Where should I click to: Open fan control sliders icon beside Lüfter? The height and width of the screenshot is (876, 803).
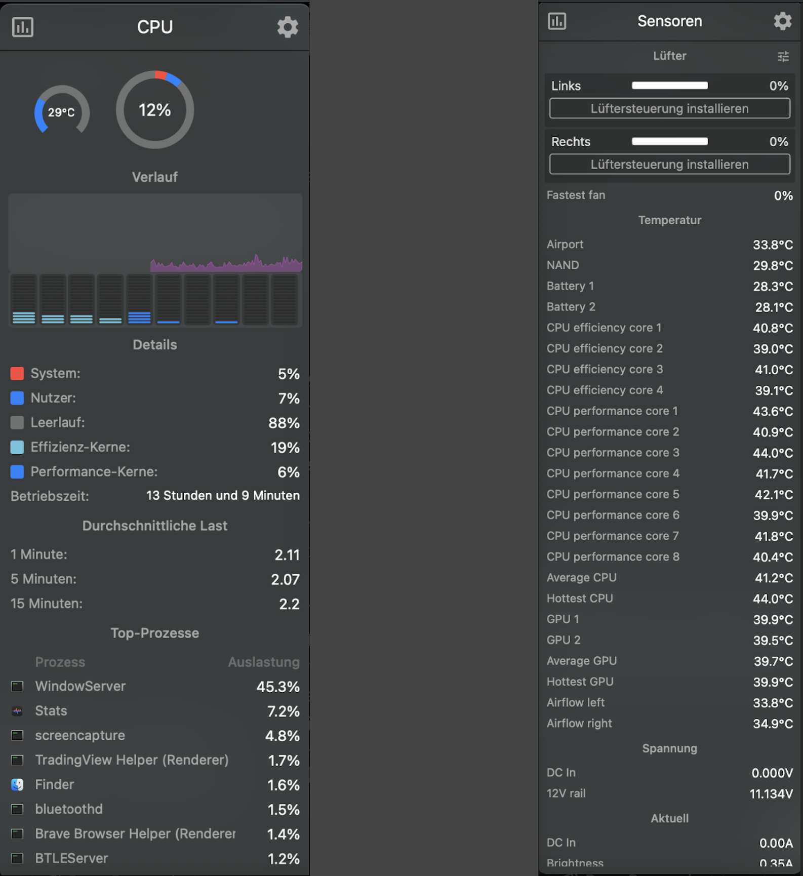(783, 56)
